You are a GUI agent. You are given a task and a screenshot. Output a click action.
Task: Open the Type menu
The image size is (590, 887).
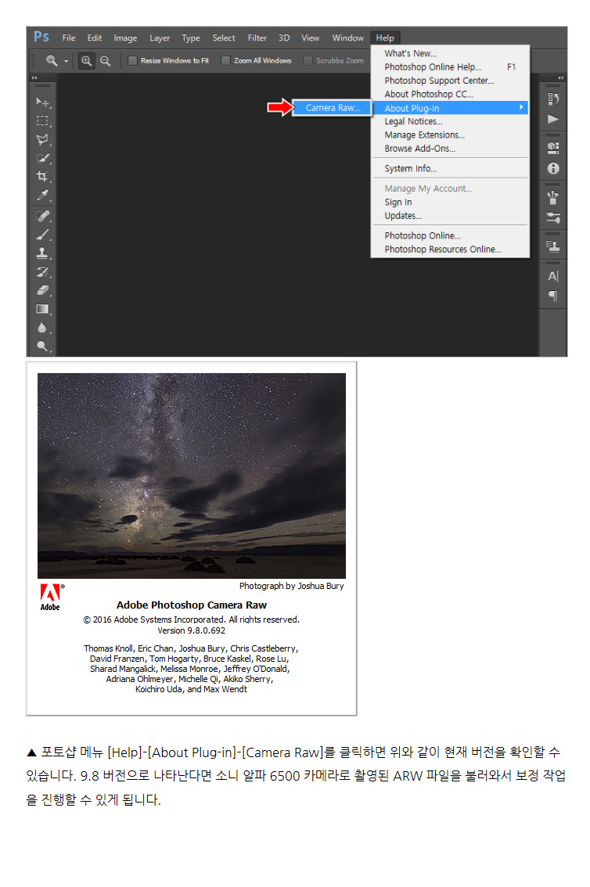191,38
